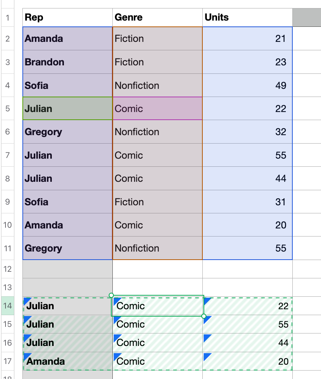Click the top-left selection handle circle above Comic

coord(111,295)
